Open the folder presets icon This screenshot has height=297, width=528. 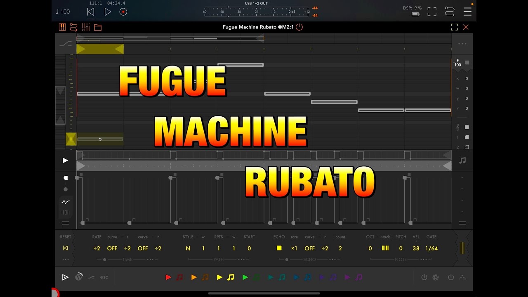coord(98,28)
